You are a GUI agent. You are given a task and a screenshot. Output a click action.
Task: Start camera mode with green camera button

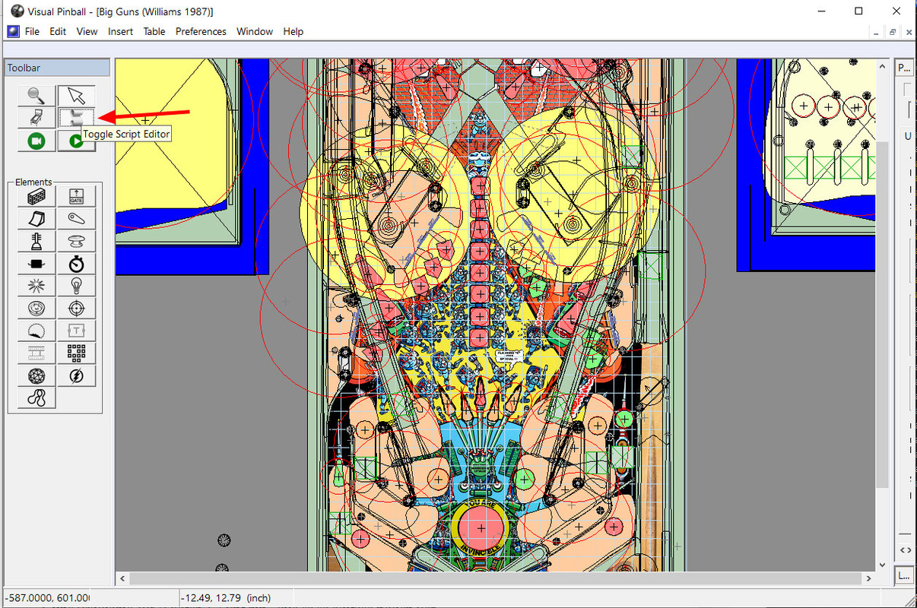click(x=37, y=141)
